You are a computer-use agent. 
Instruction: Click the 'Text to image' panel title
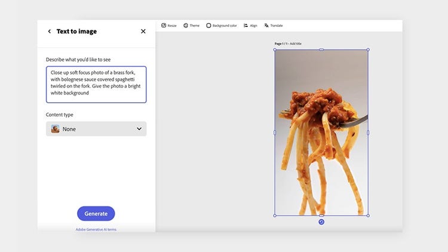(76, 31)
